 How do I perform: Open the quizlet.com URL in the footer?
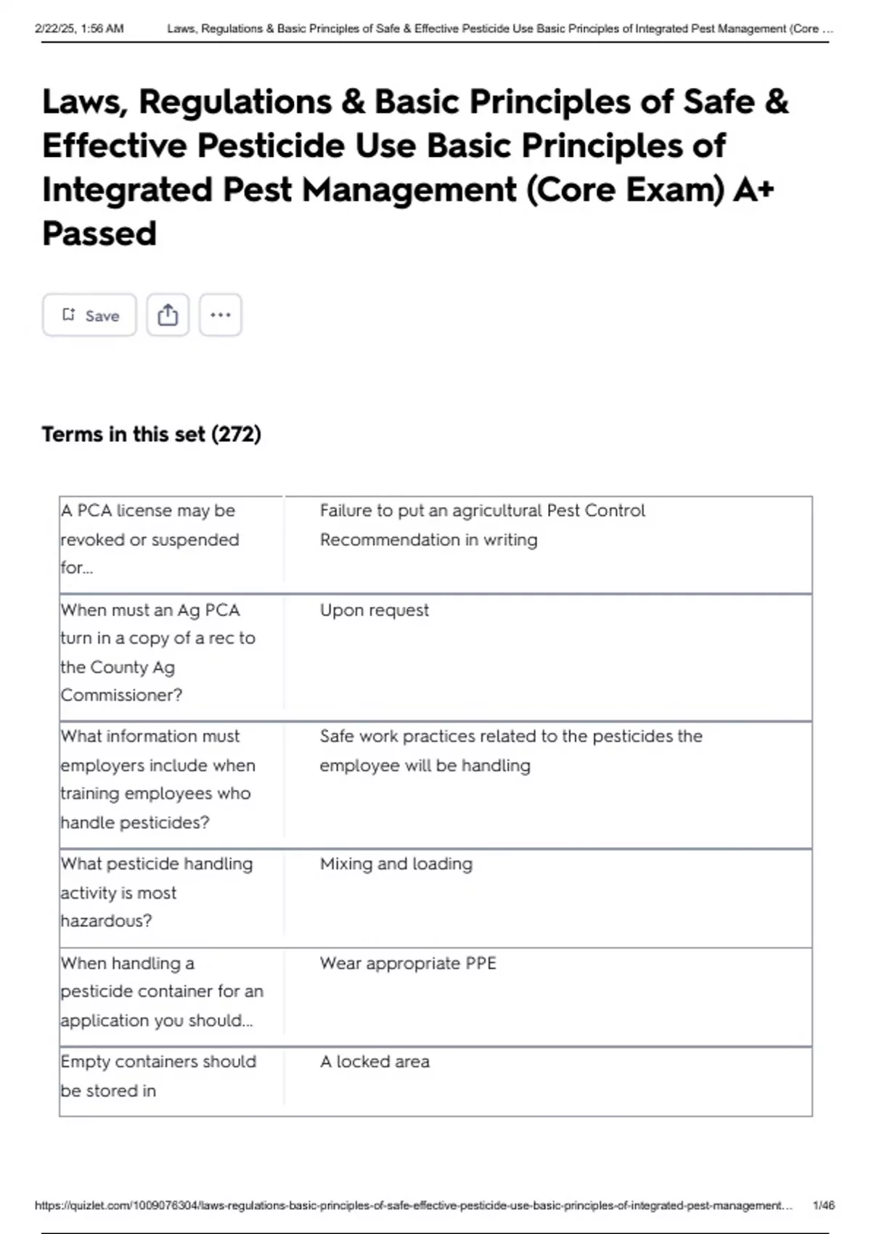(x=413, y=1205)
